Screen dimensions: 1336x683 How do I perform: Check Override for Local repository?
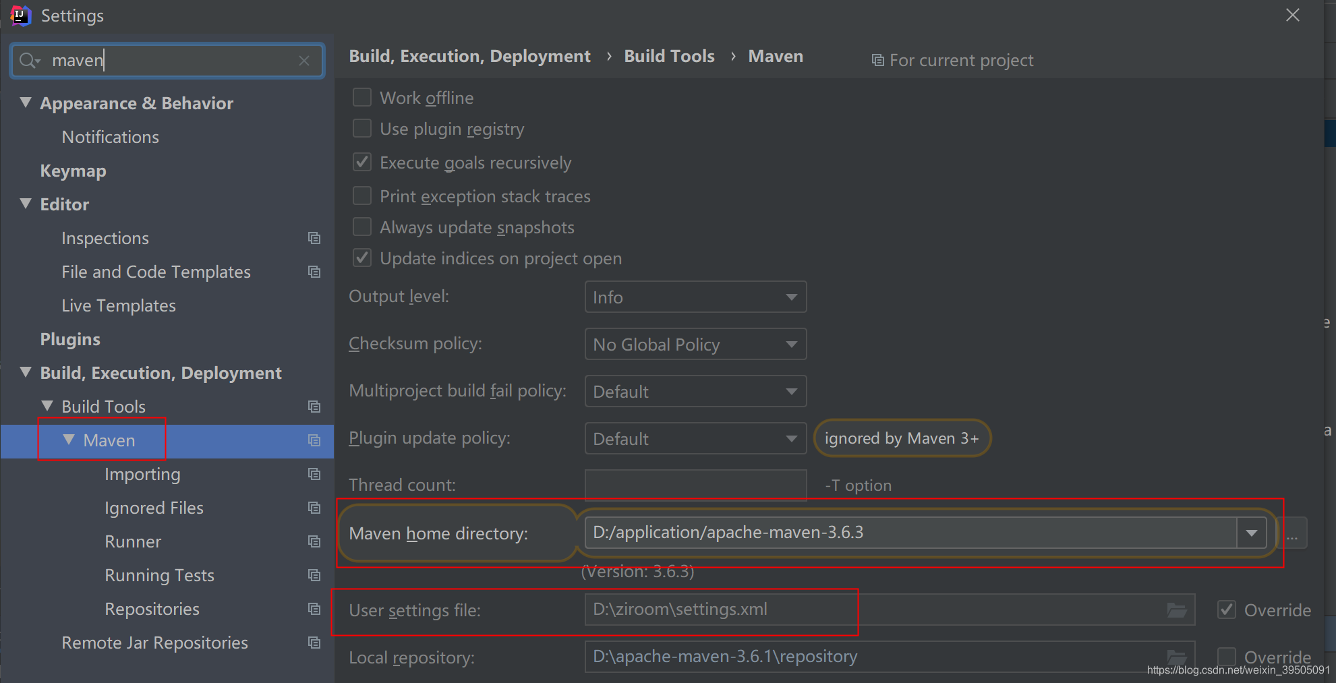1227,657
